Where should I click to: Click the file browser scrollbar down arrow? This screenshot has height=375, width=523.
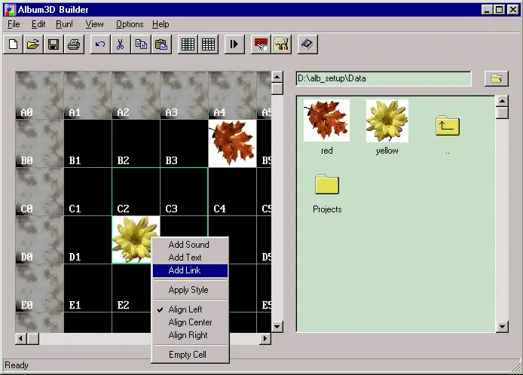(503, 326)
